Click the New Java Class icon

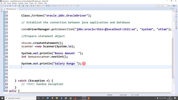click(x=34, y=6)
